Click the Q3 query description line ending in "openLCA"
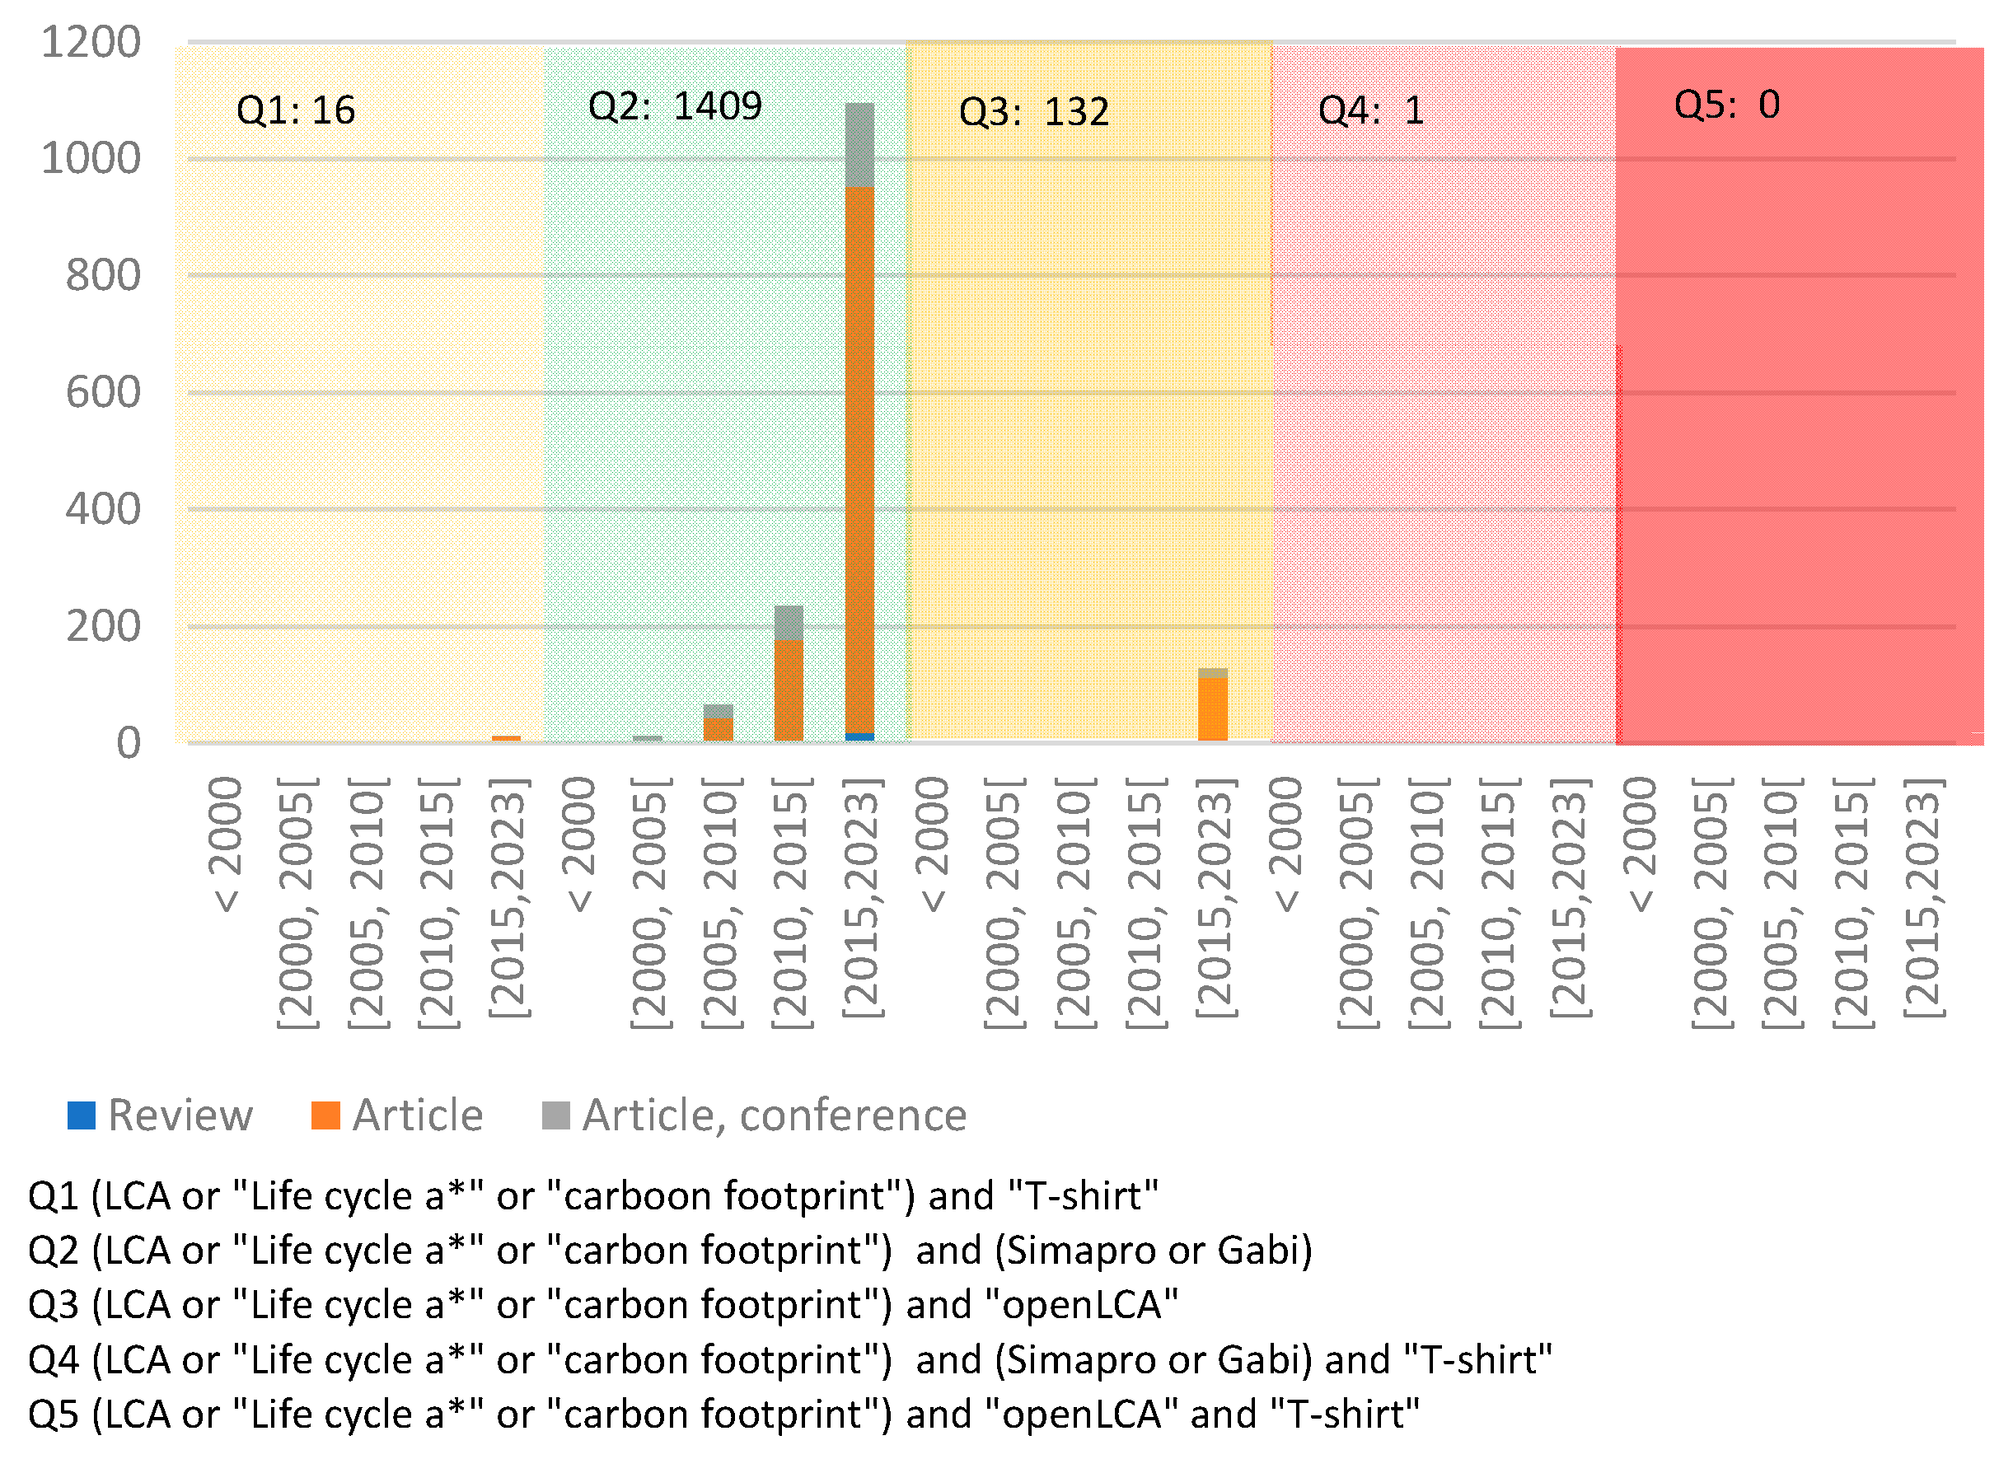The height and width of the screenshot is (1459, 2013). [603, 1306]
